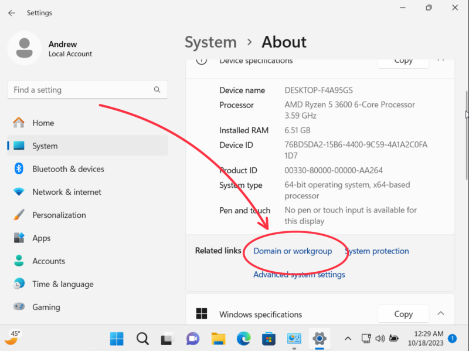The width and height of the screenshot is (469, 351).
Task: Click Copy for Windows specifications
Action: pyautogui.click(x=403, y=313)
